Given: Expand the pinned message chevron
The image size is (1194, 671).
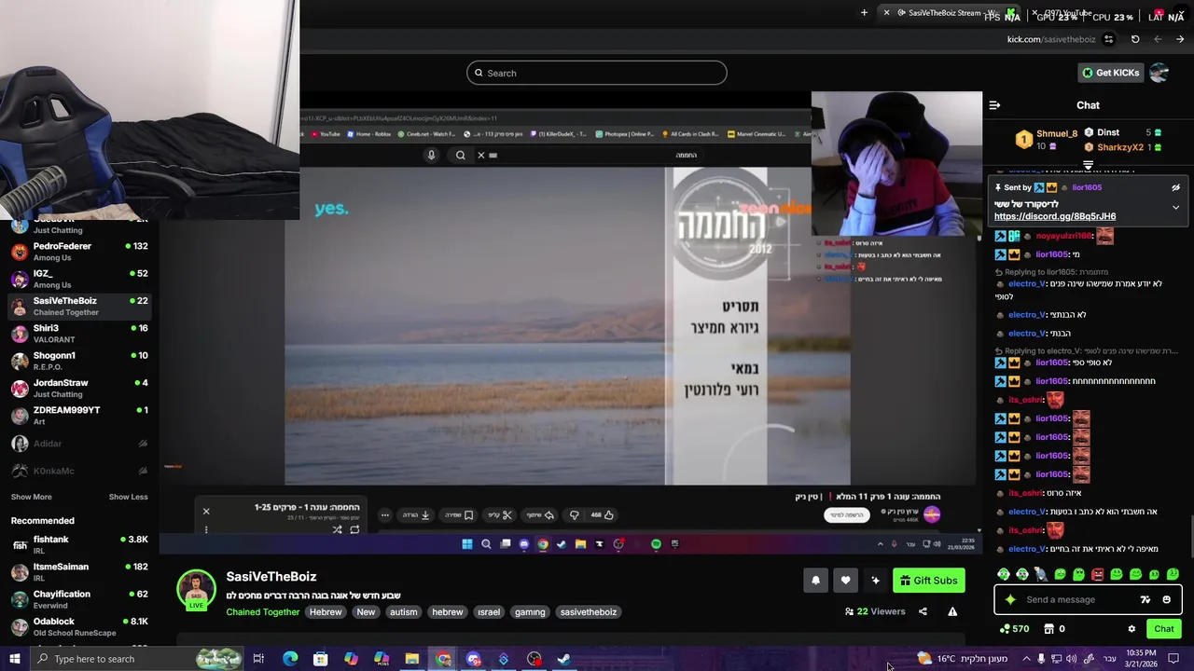Looking at the screenshot, I should point(1175,207).
